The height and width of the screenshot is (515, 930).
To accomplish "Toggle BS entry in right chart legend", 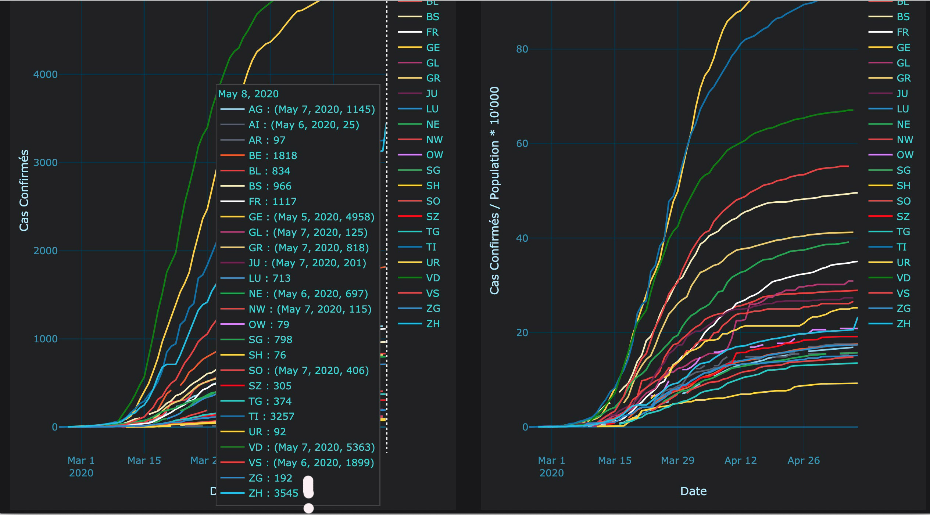I will [903, 17].
